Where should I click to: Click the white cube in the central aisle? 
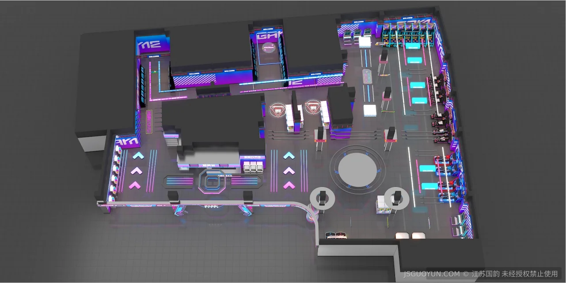[369, 110]
